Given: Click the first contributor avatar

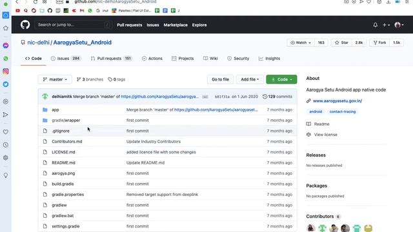Looking at the screenshot, I should pos(310,227).
